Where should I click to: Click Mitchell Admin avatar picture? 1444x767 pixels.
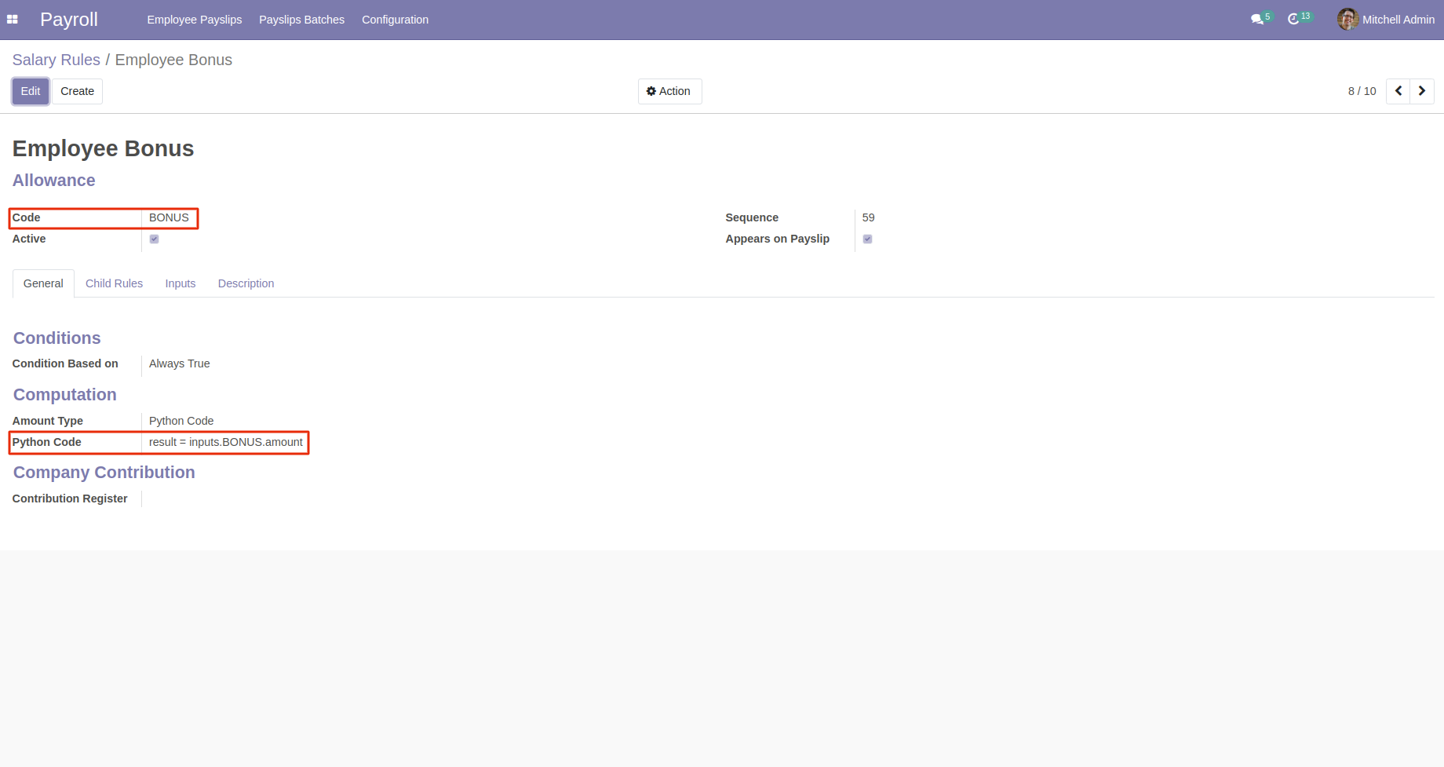tap(1347, 20)
